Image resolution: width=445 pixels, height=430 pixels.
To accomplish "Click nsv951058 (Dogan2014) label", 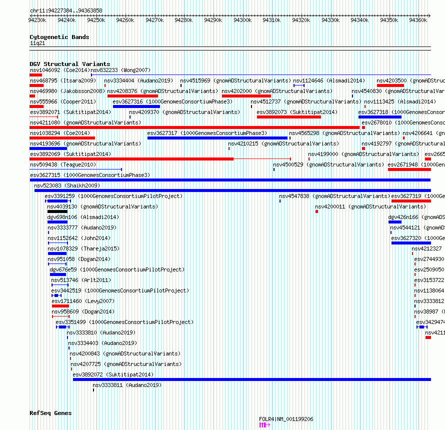I will pyautogui.click(x=79, y=259).
